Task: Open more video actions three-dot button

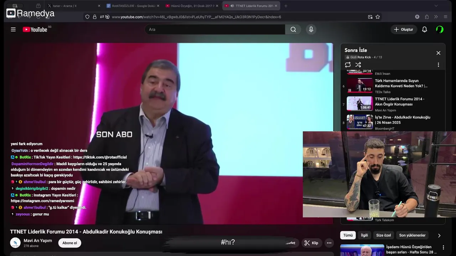Action: (329, 243)
